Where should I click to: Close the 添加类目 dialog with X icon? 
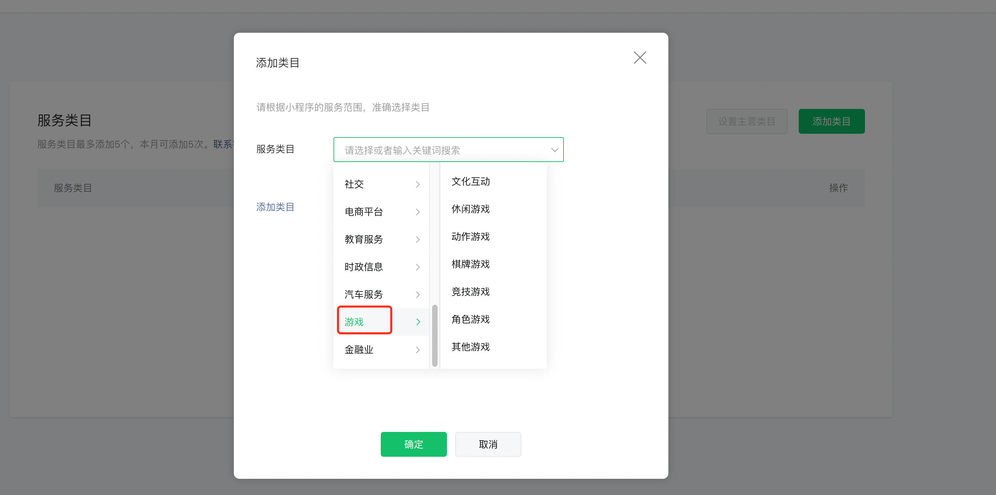(x=639, y=58)
